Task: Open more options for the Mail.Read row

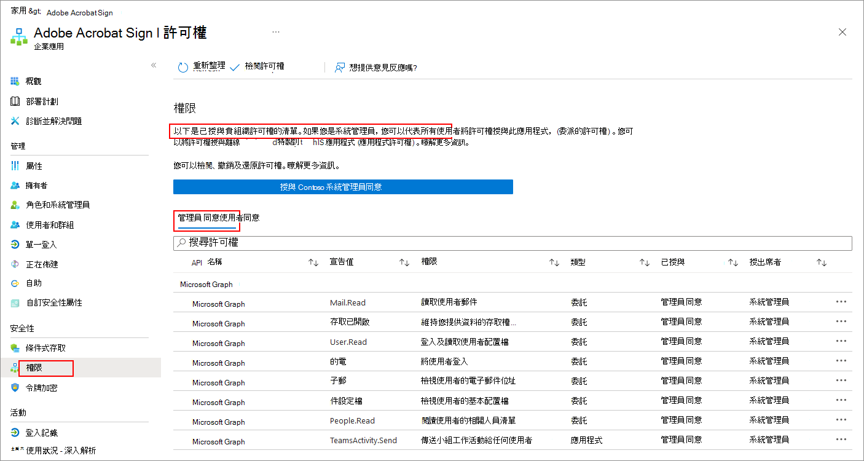Action: pyautogui.click(x=841, y=302)
